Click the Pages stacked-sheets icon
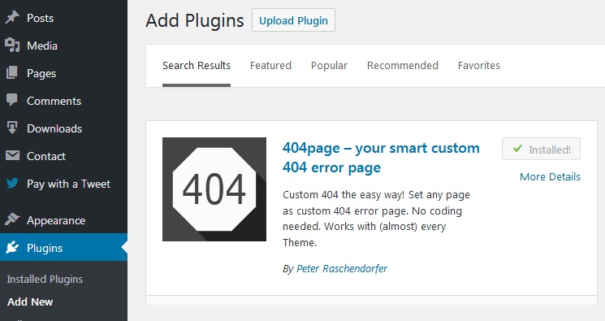This screenshot has height=321, width=605. (x=12, y=73)
